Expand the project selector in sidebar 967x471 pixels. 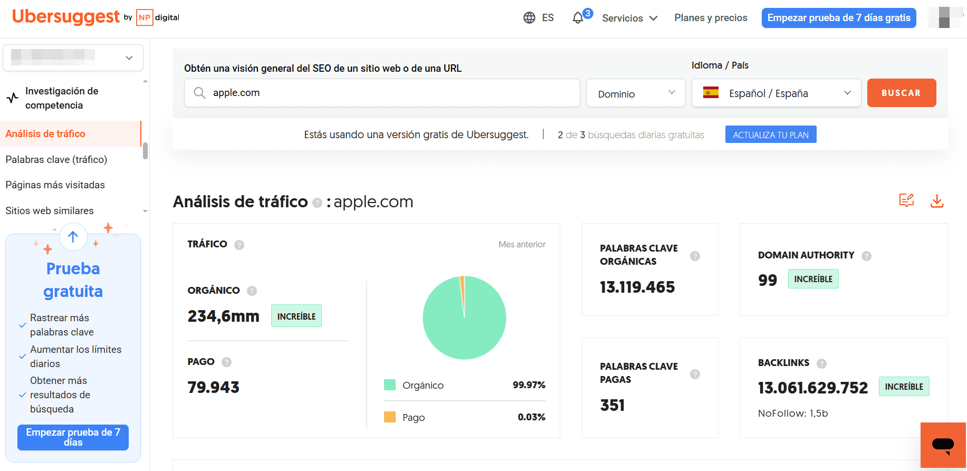point(73,57)
